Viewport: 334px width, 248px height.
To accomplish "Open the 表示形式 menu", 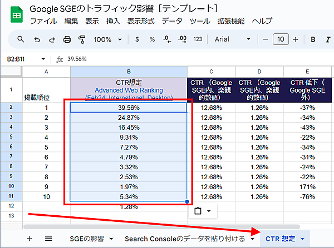I will point(141,21).
